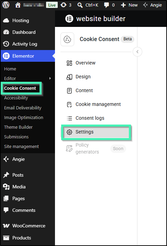Screen dimensions: 167x246
Task: Click the Hosting cloud icon
Action: (x=6, y=20)
